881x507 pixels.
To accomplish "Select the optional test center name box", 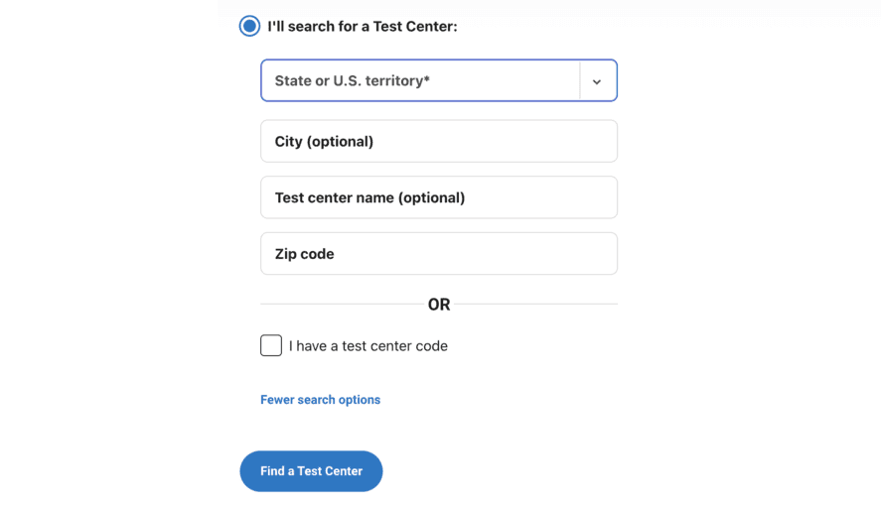I will click(x=439, y=197).
